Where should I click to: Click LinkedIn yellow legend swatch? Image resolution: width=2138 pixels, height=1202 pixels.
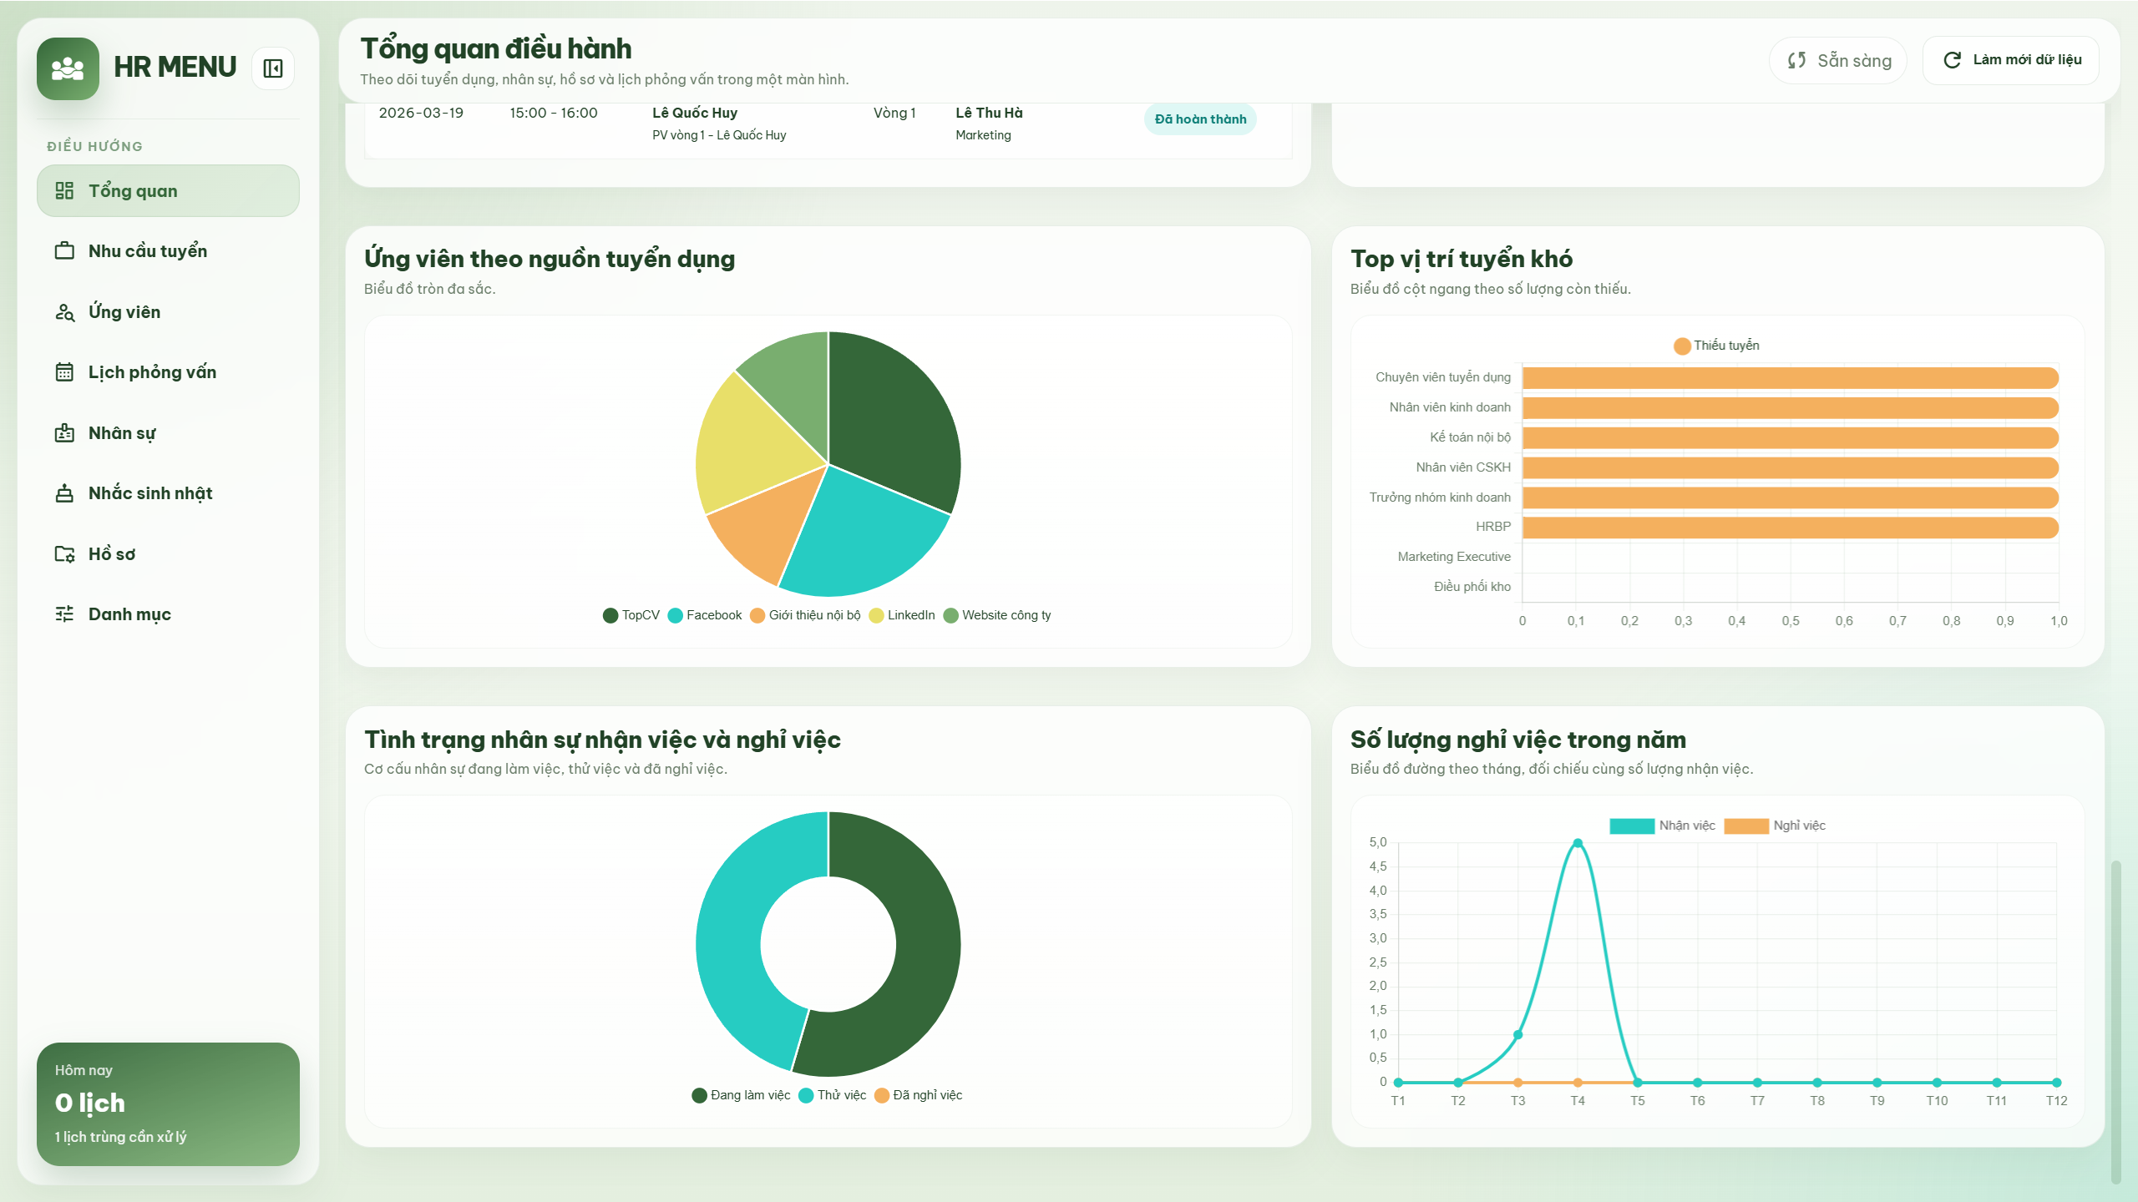coord(876,615)
